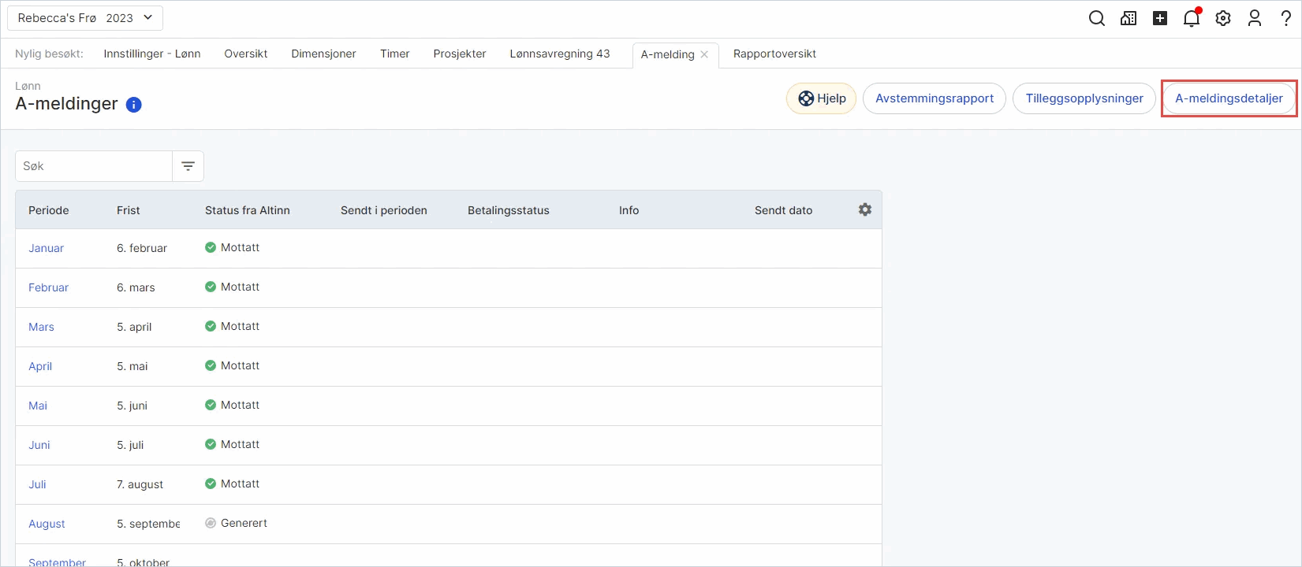Open the Mars period link
Viewport: 1302px width, 567px height.
pos(41,327)
